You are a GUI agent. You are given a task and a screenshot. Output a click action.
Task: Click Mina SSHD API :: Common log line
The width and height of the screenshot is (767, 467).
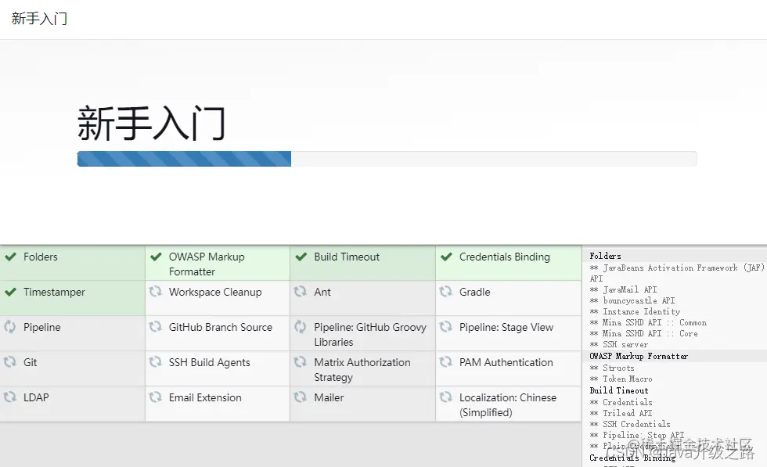(648, 323)
